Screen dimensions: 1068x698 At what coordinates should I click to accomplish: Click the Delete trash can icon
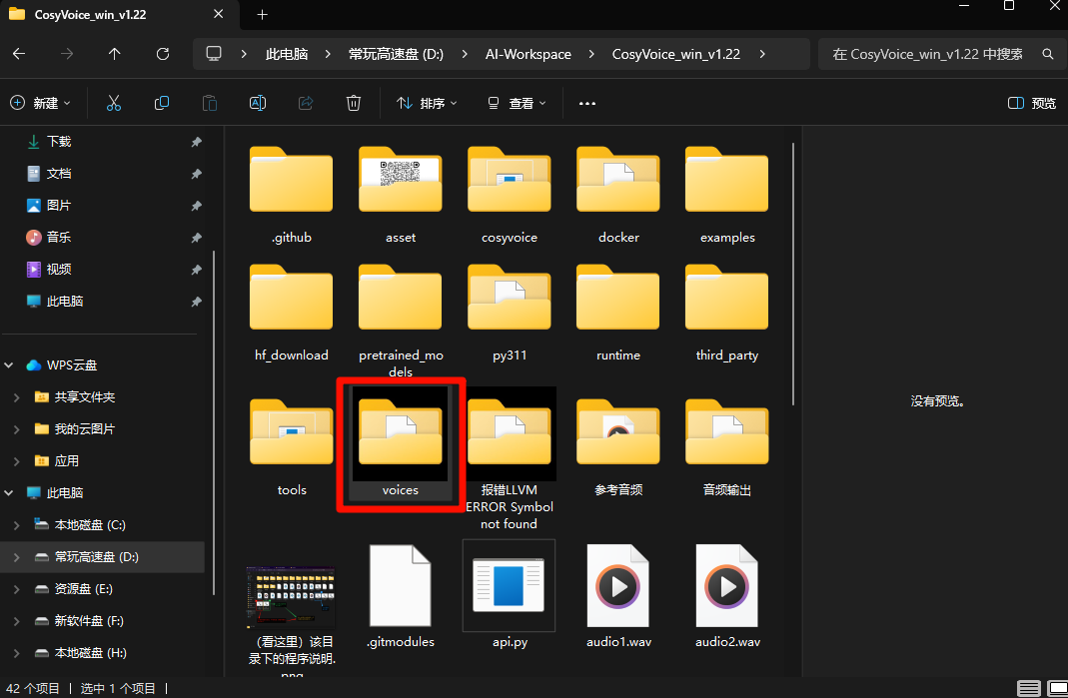point(353,103)
